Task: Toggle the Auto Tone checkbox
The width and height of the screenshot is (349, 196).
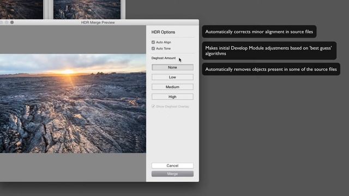Action: [153, 48]
